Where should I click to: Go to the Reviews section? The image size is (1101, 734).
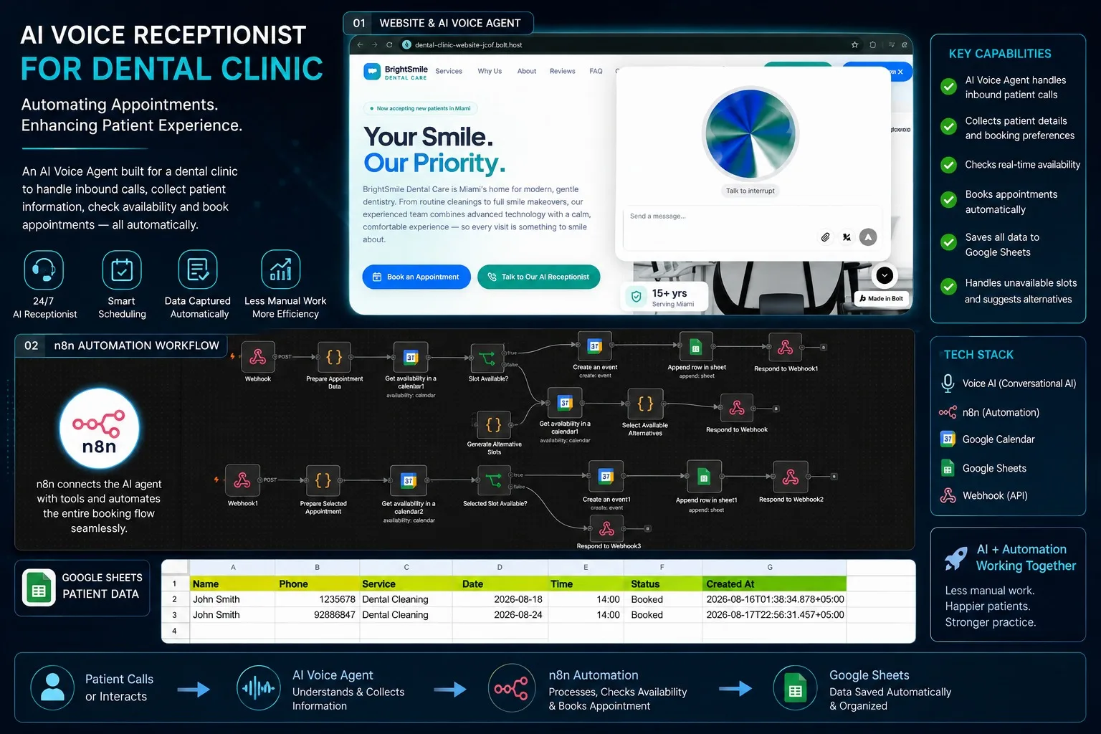point(563,71)
